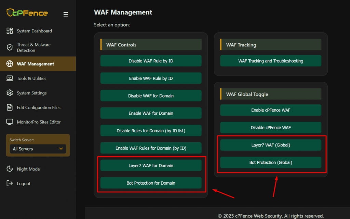Open Layer7 WAF (Global)
Viewport: 350px width, 219px height.
[x=271, y=145]
